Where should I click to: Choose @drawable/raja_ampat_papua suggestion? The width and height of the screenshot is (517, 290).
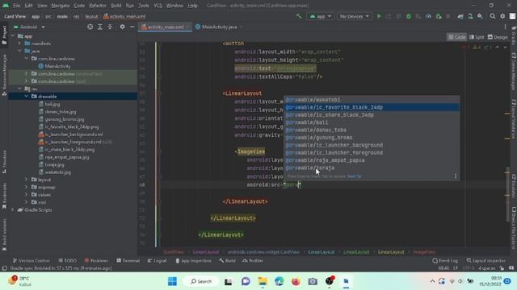372,160
